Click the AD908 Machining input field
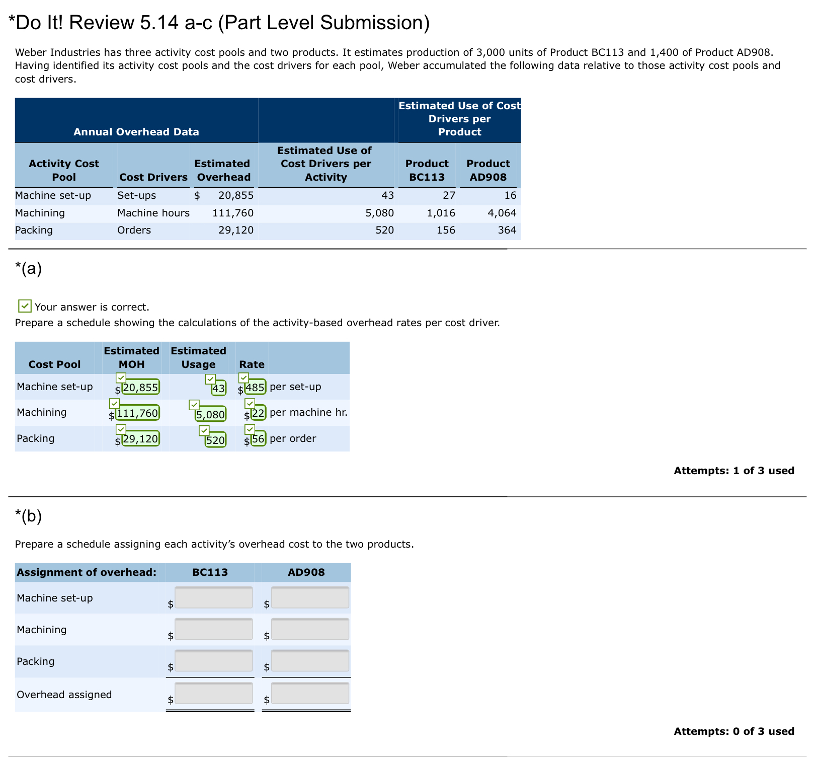 pyautogui.click(x=310, y=629)
